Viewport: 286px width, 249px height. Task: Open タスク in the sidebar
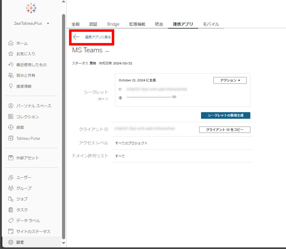pos(22,210)
